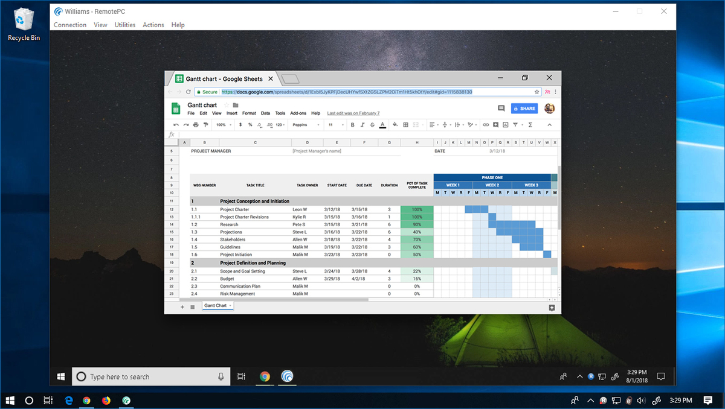
Task: Open the 'Last edit was on February 7' link
Action: tap(353, 113)
